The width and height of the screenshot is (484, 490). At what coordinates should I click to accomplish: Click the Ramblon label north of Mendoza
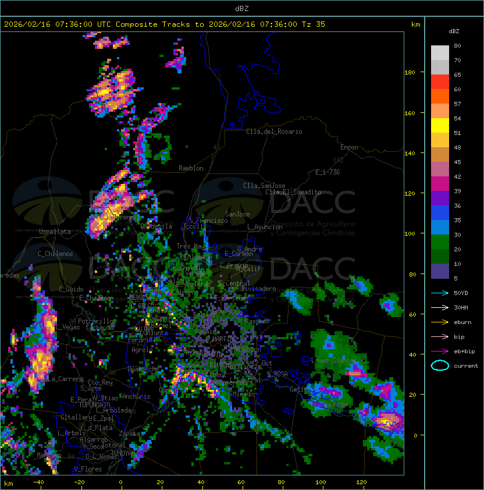(191, 168)
